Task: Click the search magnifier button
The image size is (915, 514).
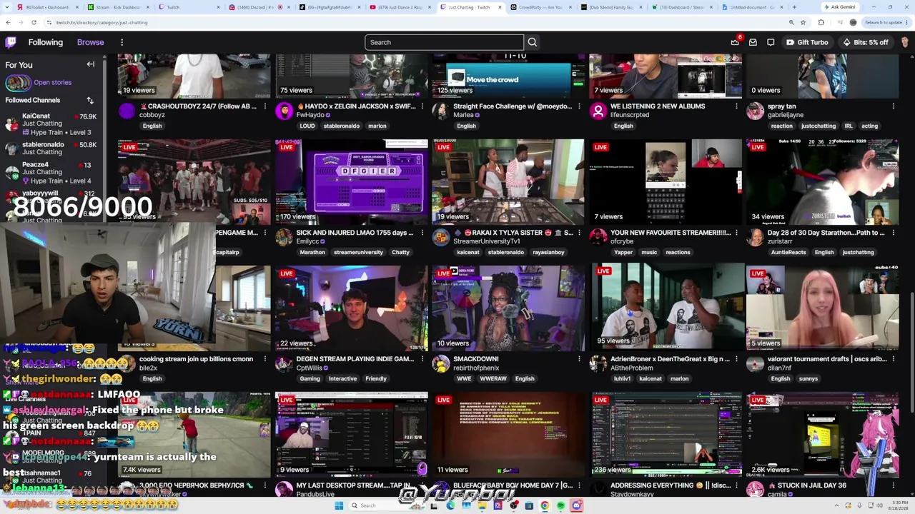Action: click(x=533, y=42)
